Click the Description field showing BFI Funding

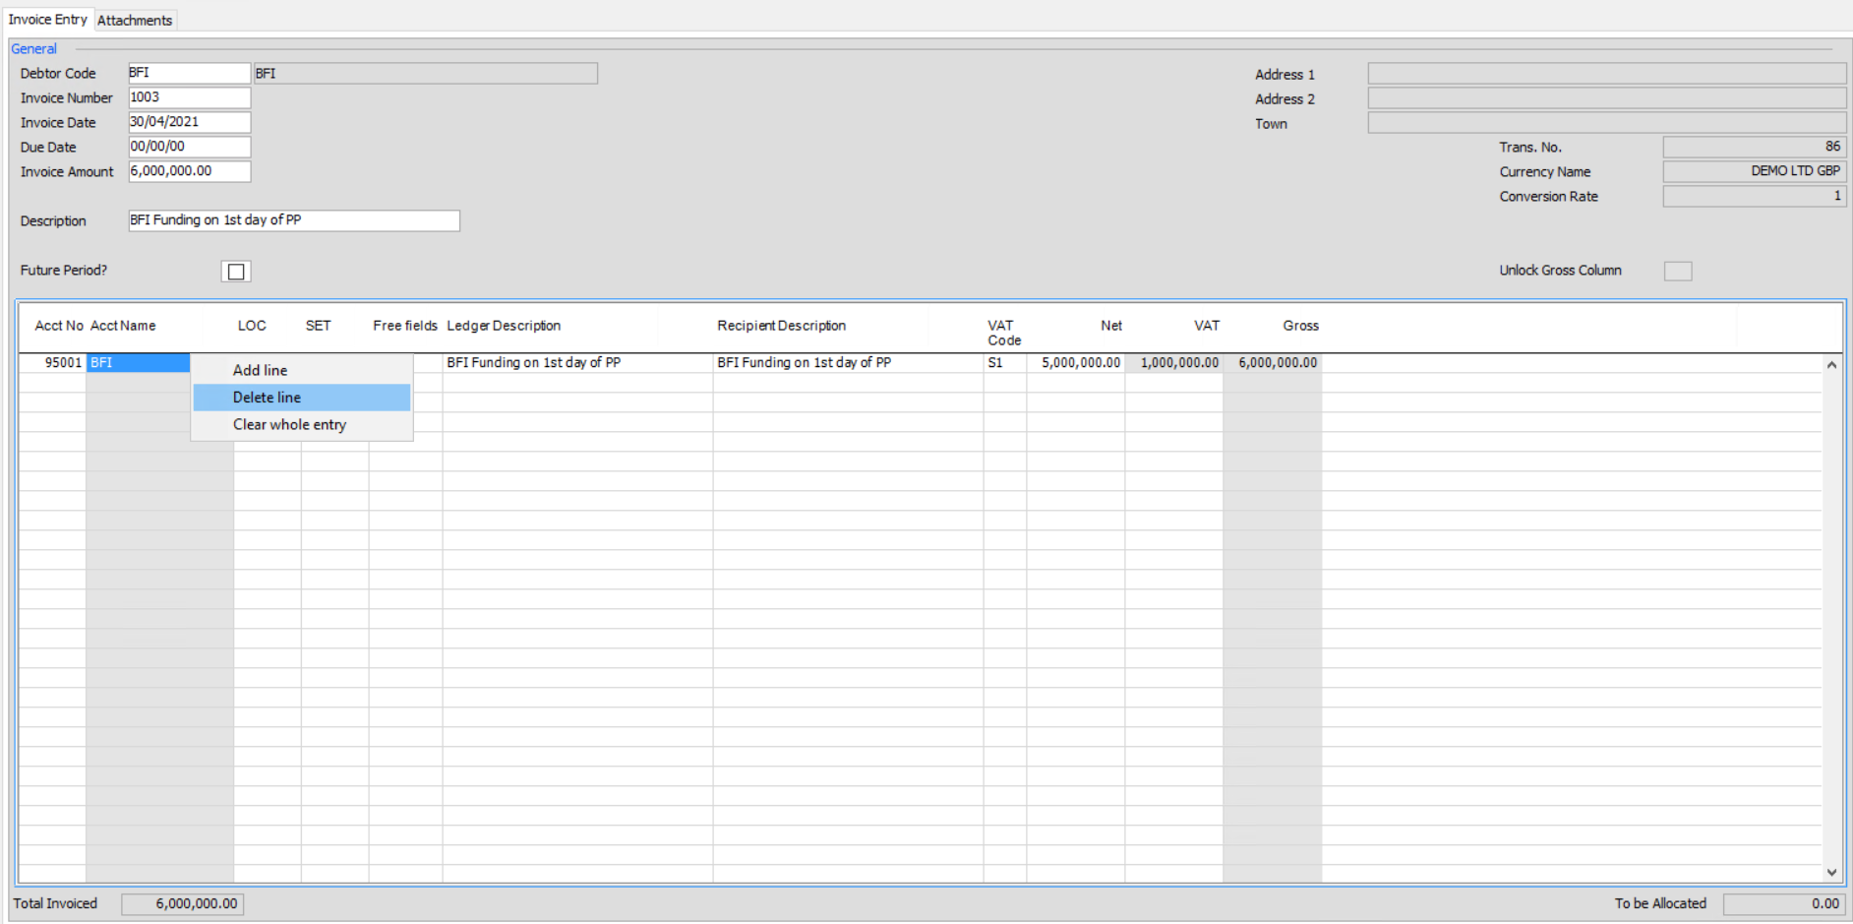(292, 220)
